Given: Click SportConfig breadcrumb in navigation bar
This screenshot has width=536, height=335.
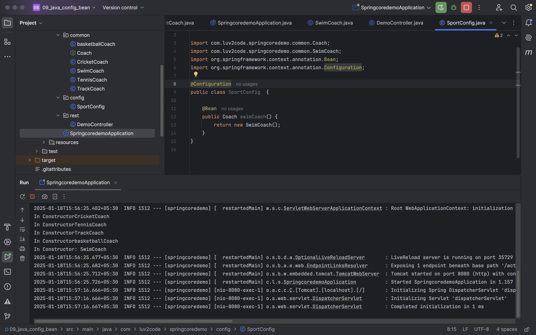Looking at the screenshot, I should tap(257, 329).
